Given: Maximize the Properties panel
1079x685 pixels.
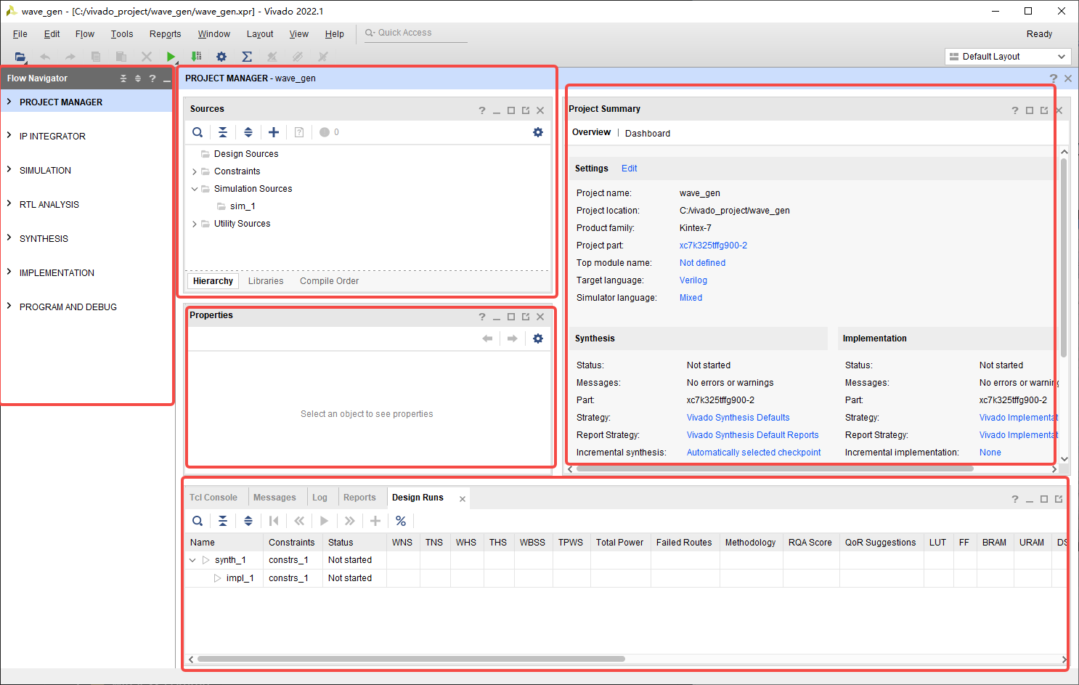Looking at the screenshot, I should point(511,317).
